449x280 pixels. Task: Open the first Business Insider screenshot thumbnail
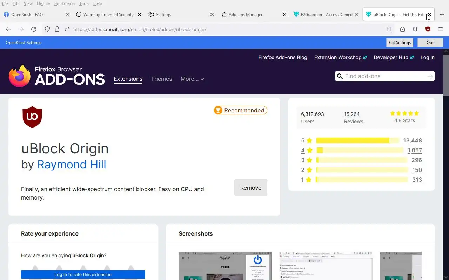point(225,266)
